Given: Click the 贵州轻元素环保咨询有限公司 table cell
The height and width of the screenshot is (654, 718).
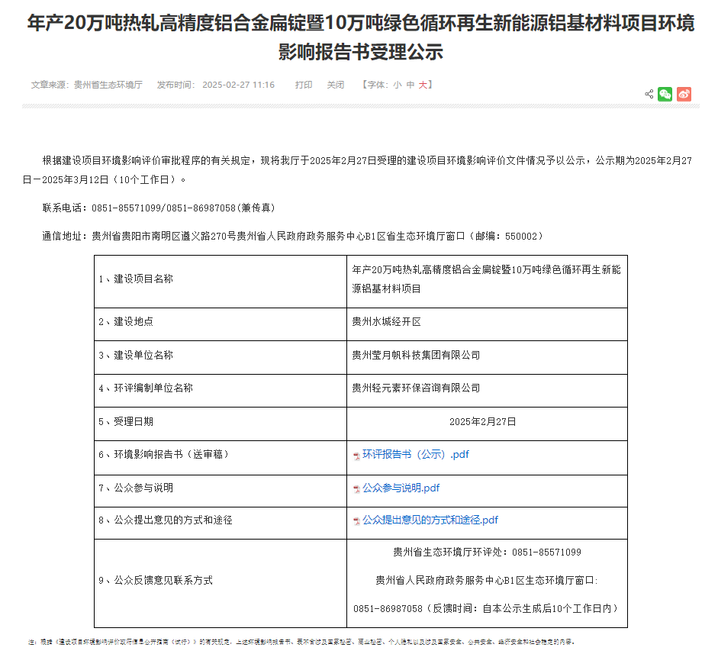Looking at the screenshot, I should coord(416,388).
